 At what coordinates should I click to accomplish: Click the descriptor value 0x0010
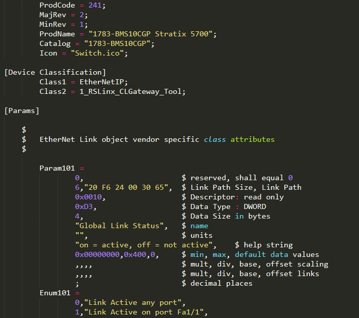click(88, 197)
